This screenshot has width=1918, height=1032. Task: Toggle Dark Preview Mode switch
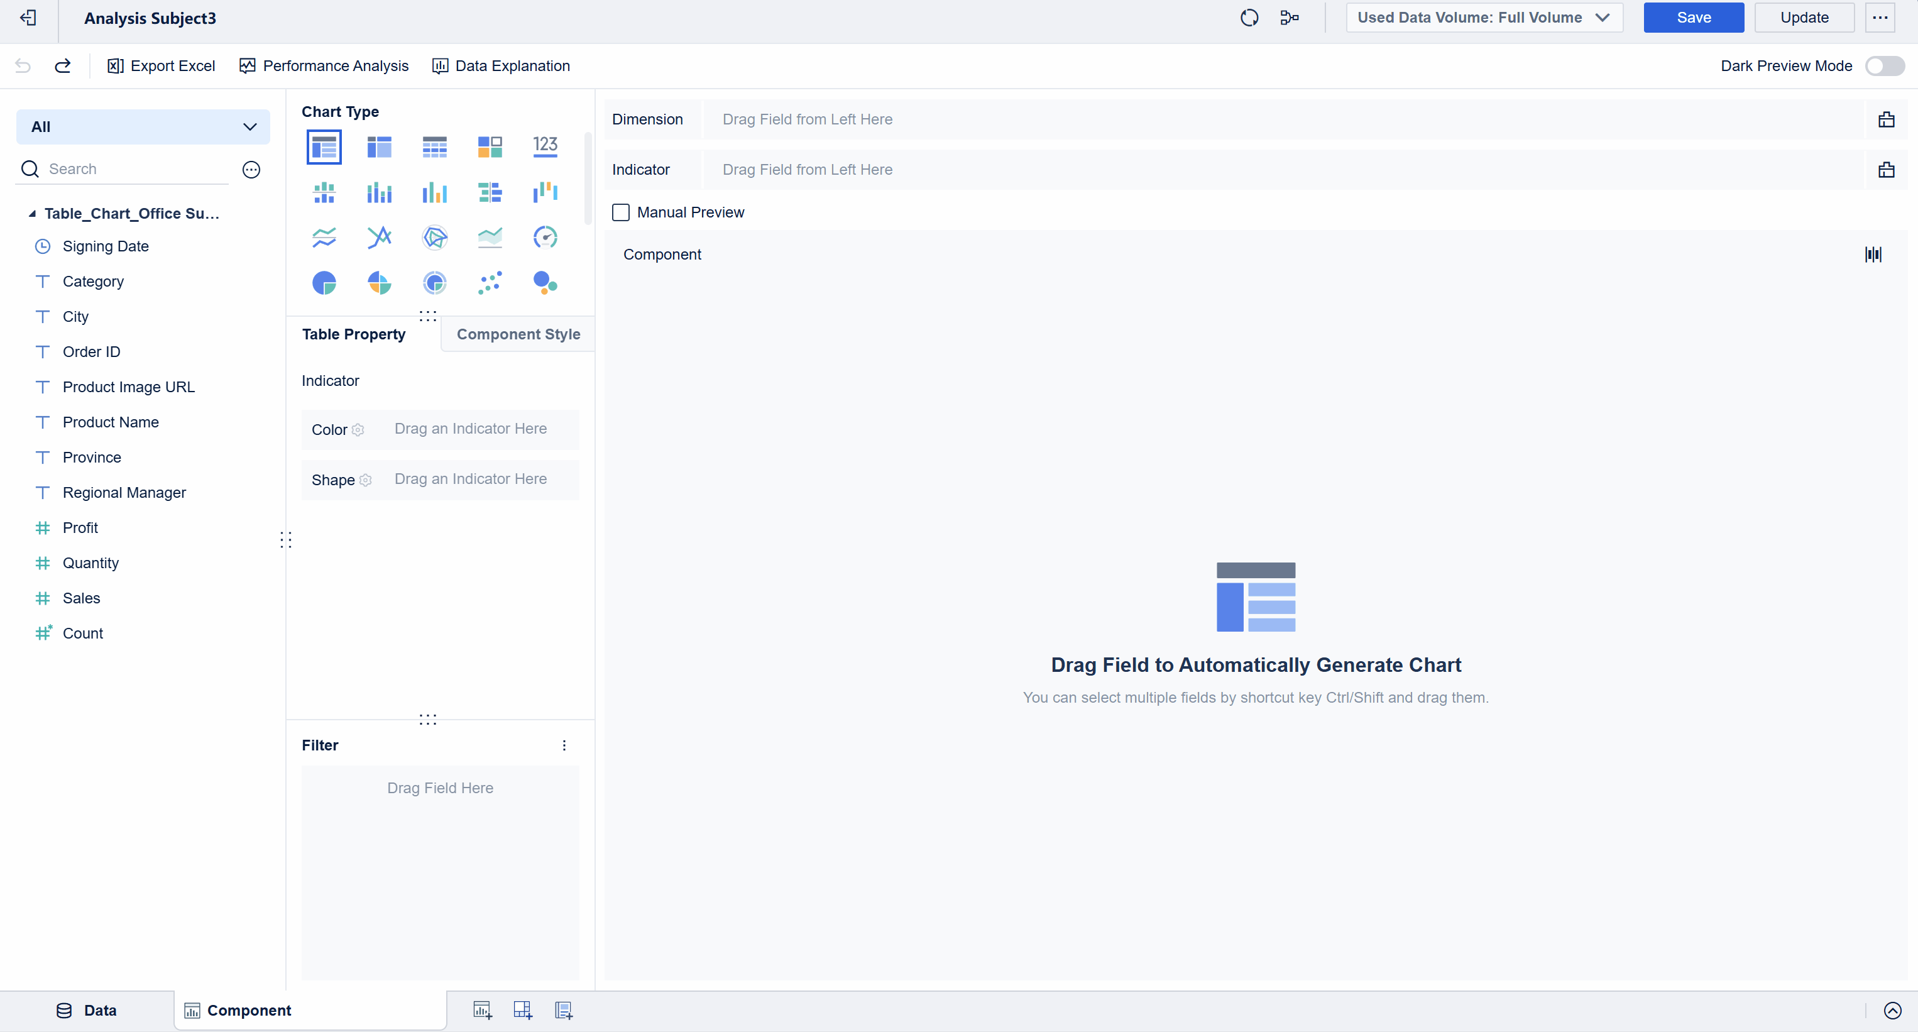pos(1884,65)
